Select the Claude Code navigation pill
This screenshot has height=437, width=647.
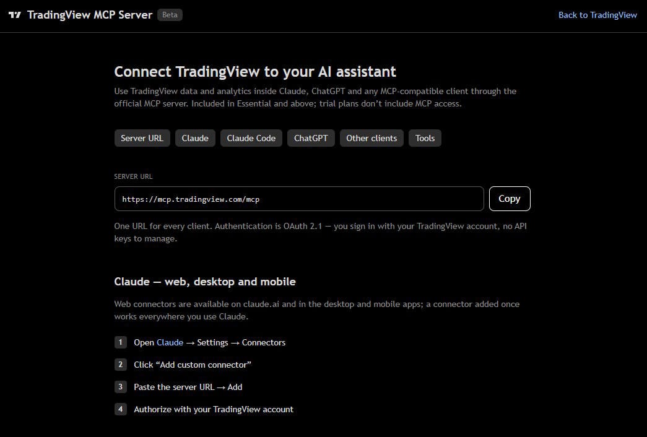(251, 138)
